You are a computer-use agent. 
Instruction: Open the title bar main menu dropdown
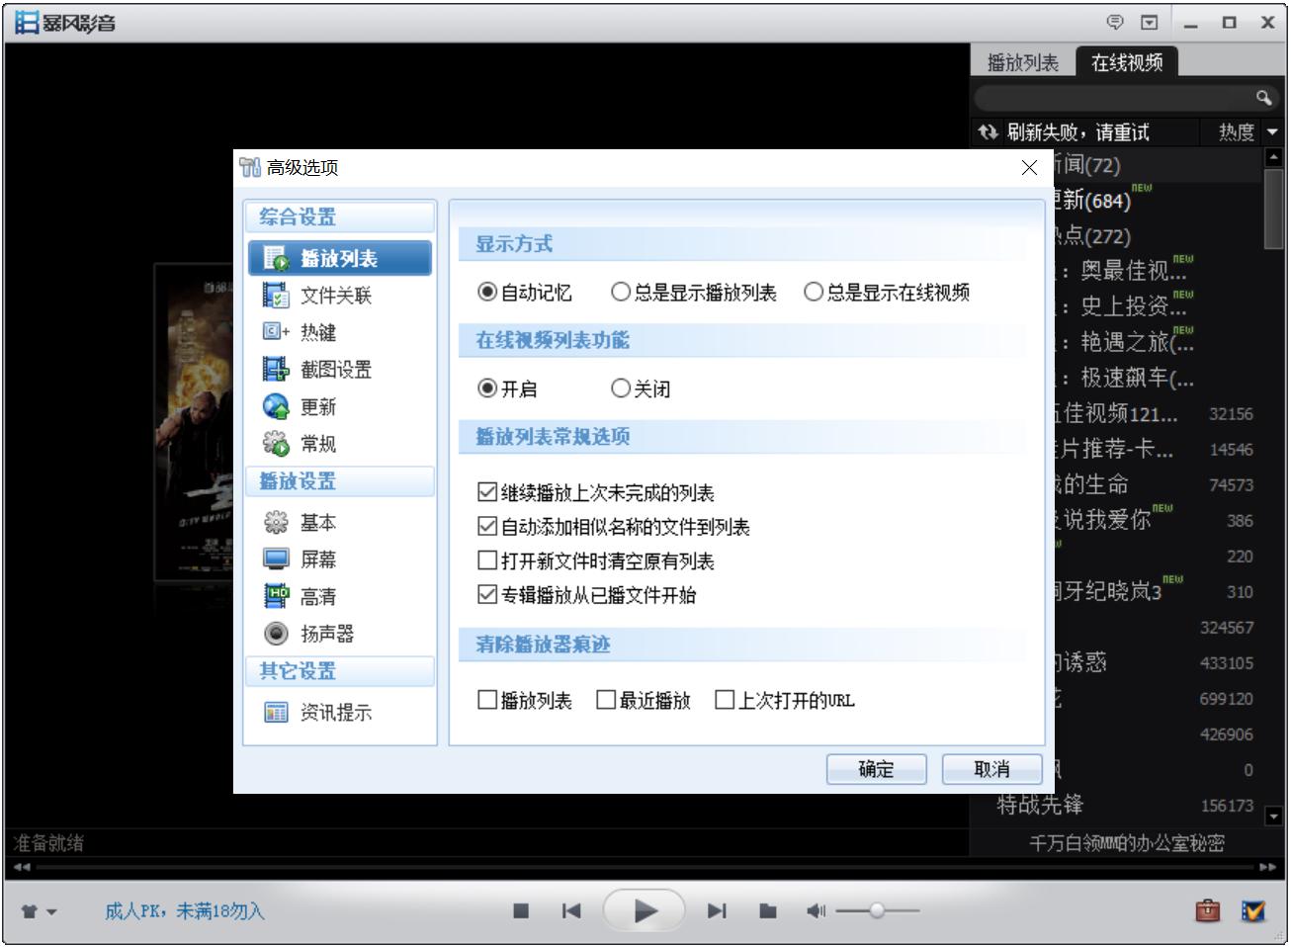(x=1149, y=23)
